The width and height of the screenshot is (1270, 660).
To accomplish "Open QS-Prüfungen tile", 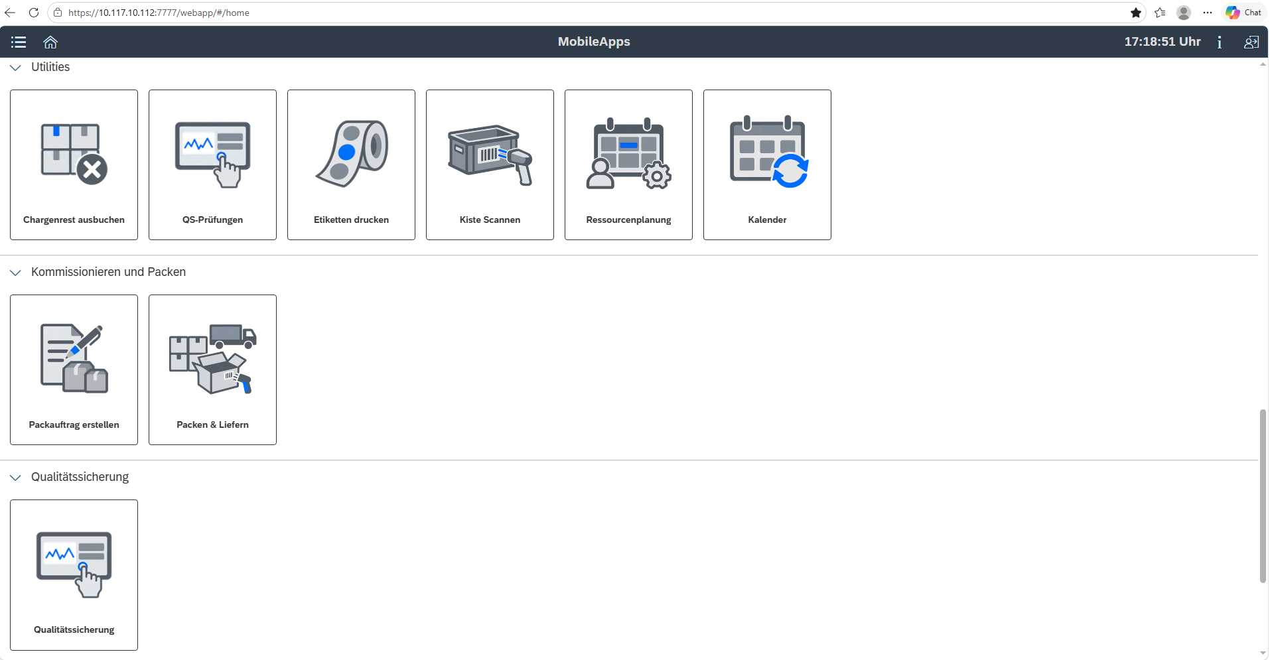I will (213, 165).
